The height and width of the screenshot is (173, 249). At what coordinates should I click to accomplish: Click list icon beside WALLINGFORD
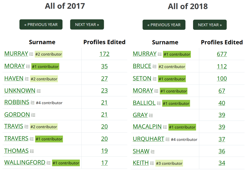pyautogui.click(x=49, y=163)
